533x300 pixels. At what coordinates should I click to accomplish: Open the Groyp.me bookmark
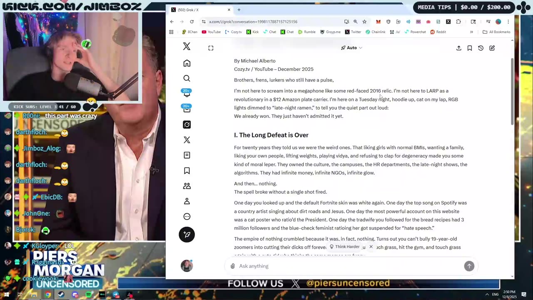[x=330, y=32]
